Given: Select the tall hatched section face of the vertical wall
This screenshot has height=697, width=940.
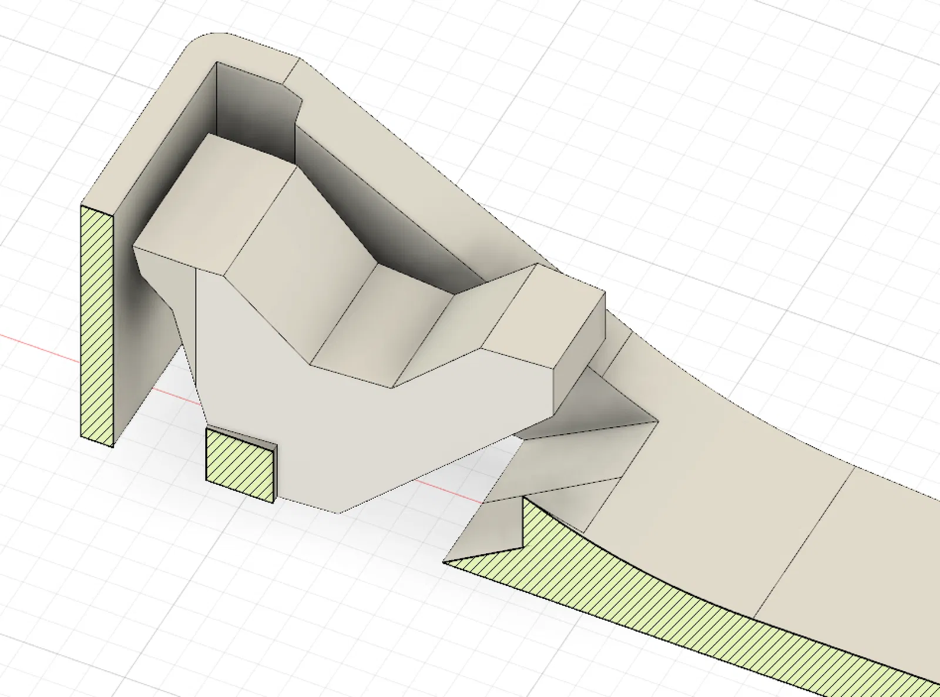Looking at the screenshot, I should [97, 325].
